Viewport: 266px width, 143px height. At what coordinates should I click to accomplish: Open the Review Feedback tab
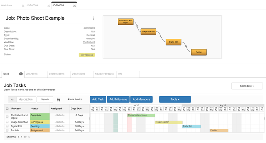pos(105,74)
